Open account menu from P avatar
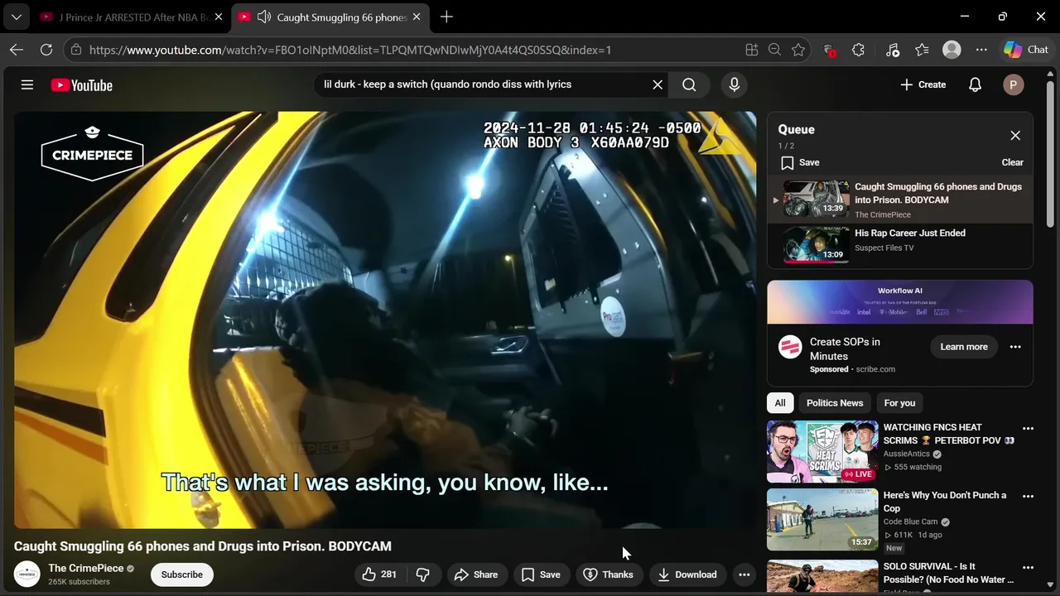This screenshot has height=596, width=1060. (1013, 84)
